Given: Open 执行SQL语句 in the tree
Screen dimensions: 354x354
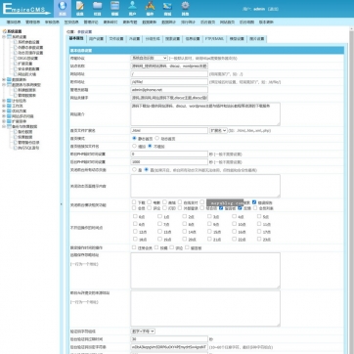Looking at the screenshot, I should point(28,148).
